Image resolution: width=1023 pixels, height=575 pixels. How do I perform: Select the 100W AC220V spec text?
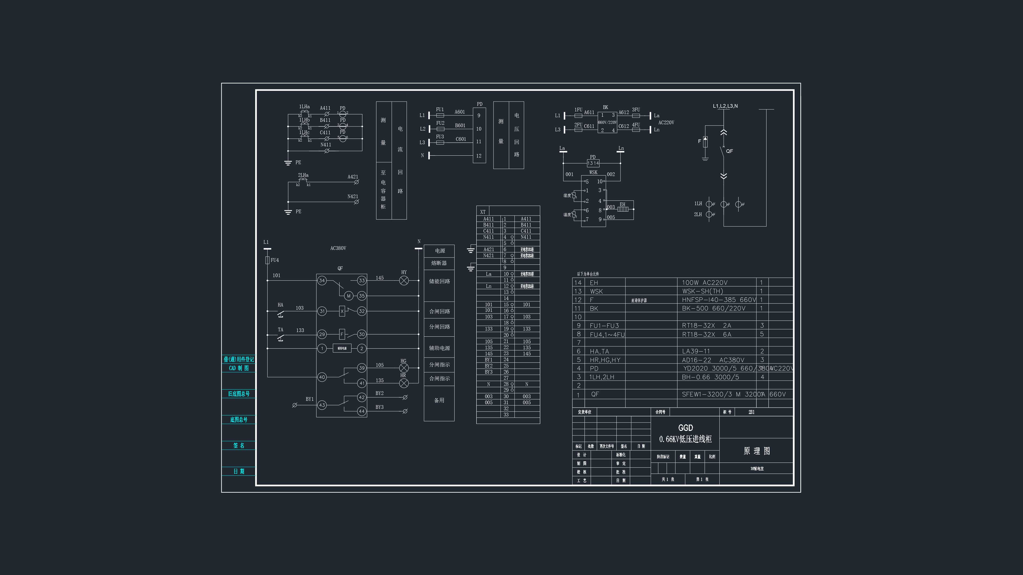(705, 282)
